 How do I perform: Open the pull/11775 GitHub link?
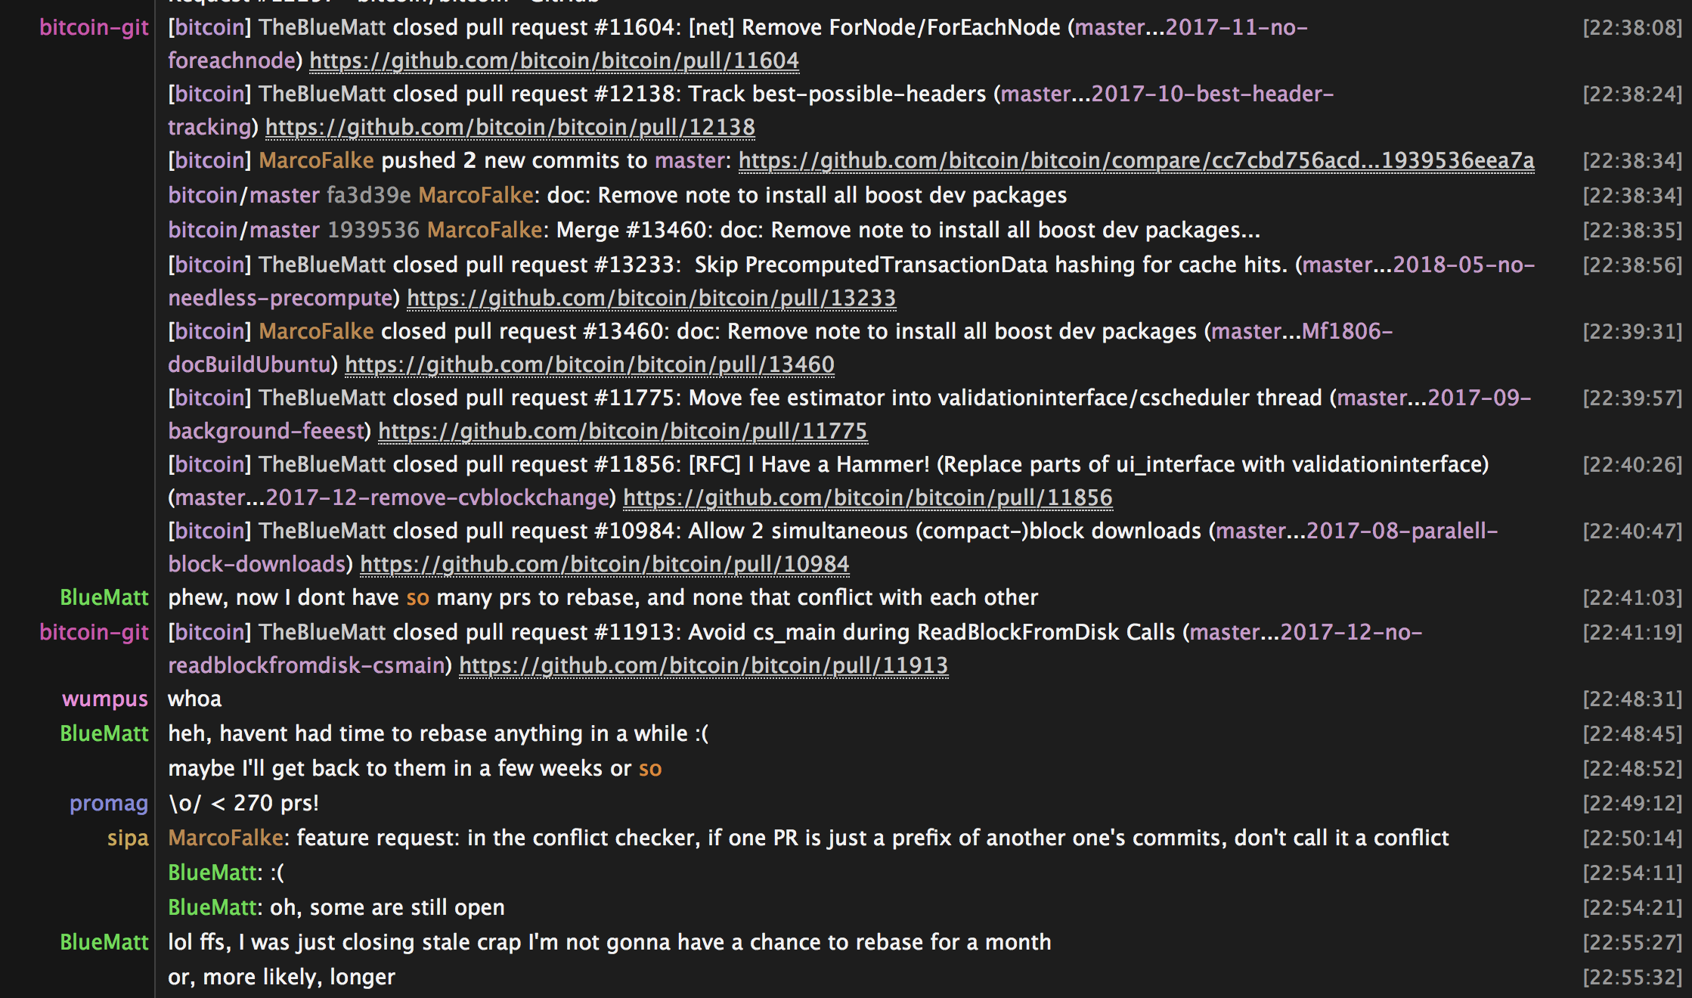pos(622,431)
